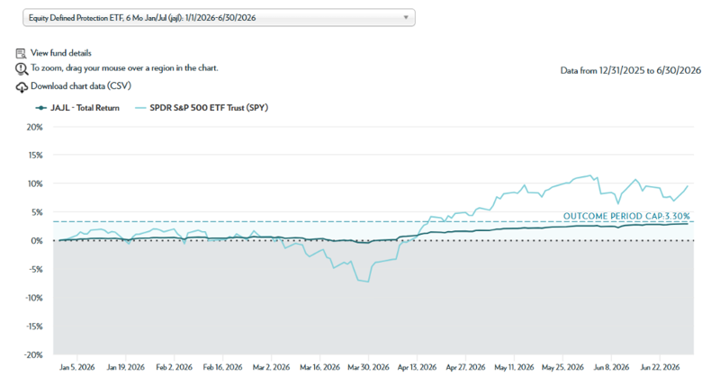The height and width of the screenshot is (376, 702).
Task: Open the View fund details link
Action: 61,53
